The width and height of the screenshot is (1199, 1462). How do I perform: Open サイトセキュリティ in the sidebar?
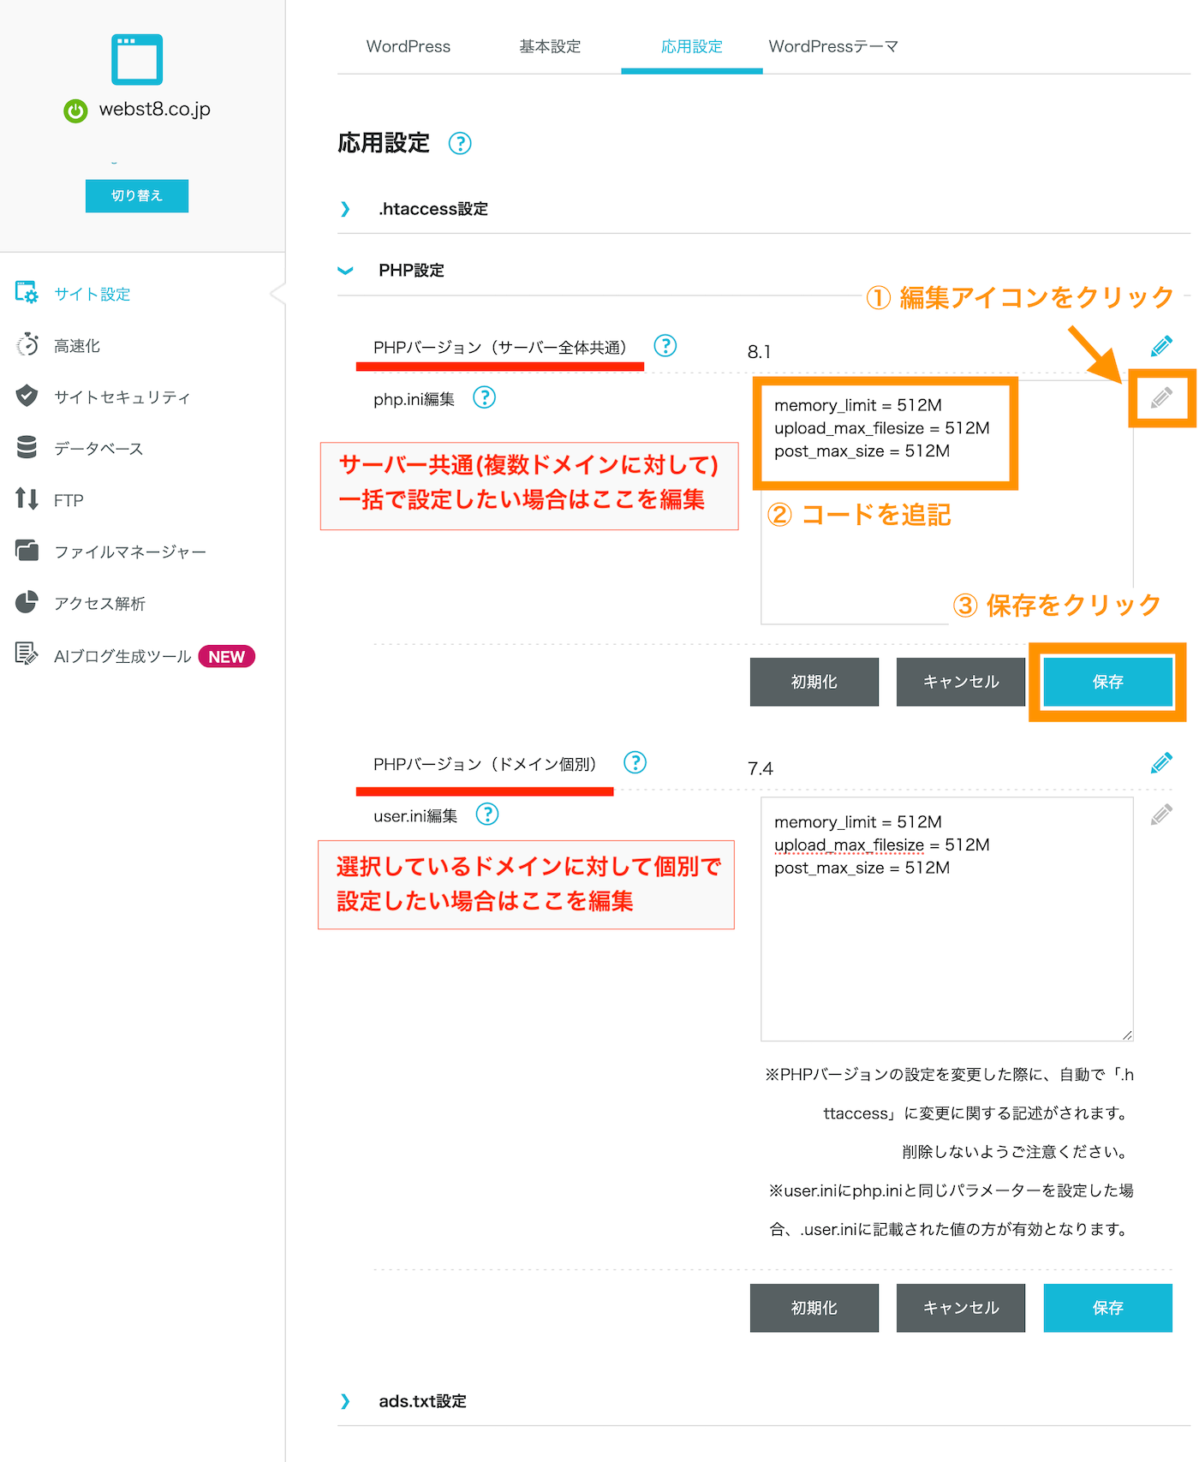coord(122,397)
